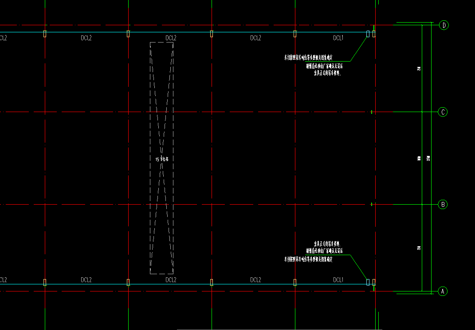This screenshot has width=475, height=330.
Task: Select the overall A-to-D dimension text
Action: click(x=428, y=158)
